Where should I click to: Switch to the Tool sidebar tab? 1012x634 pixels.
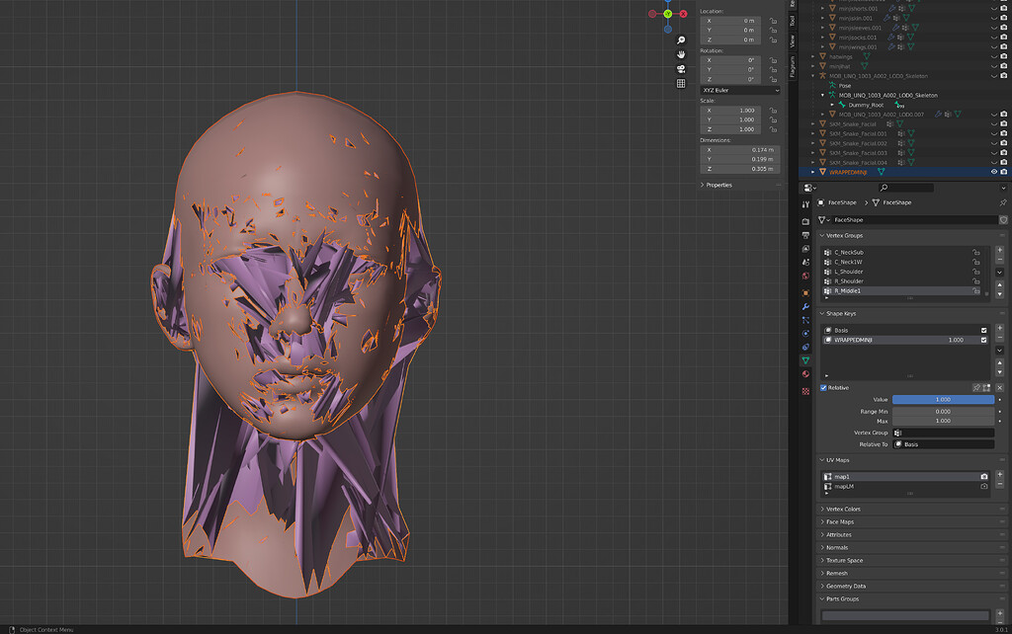point(793,22)
